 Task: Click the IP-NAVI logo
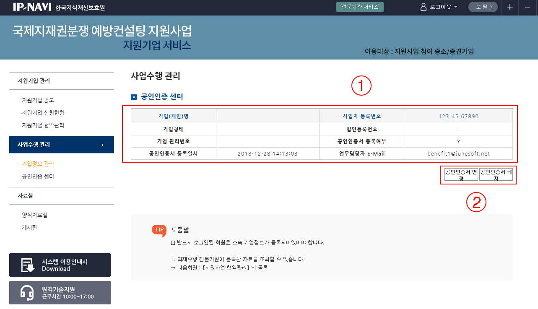point(32,7)
